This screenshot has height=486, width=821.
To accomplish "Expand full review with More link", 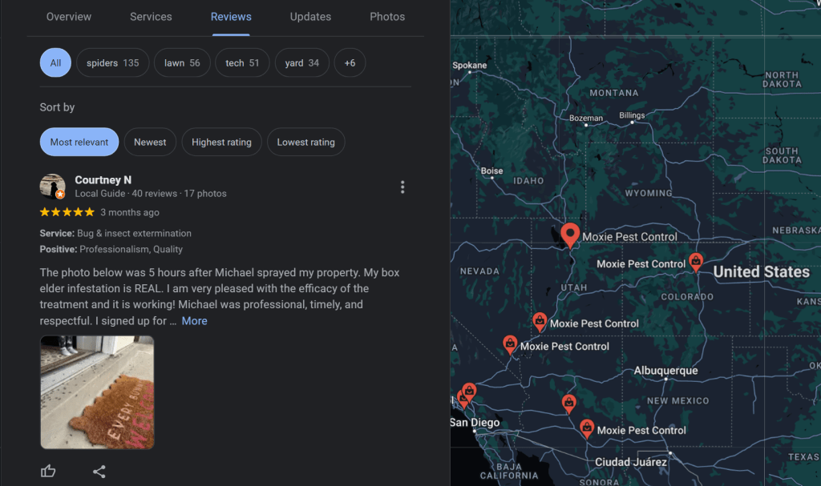I will [194, 321].
